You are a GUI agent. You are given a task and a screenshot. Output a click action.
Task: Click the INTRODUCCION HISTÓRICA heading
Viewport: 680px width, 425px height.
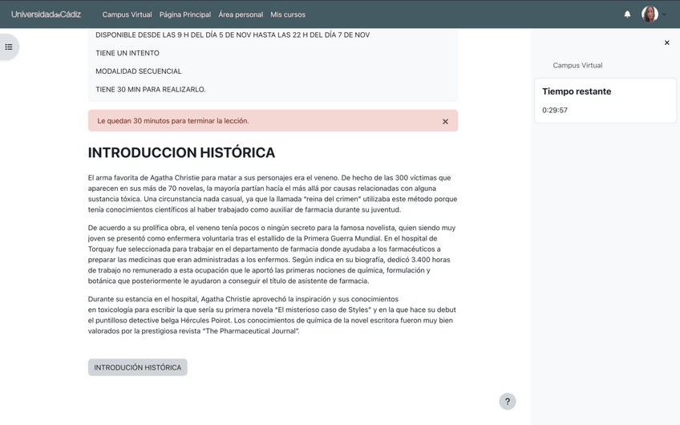181,152
